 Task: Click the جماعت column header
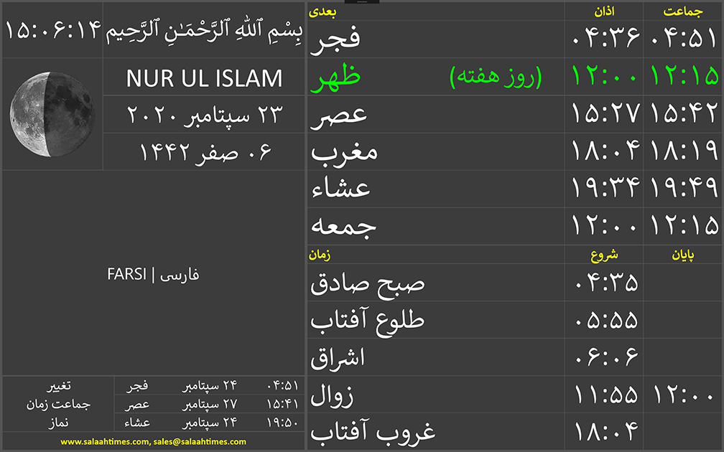(683, 11)
